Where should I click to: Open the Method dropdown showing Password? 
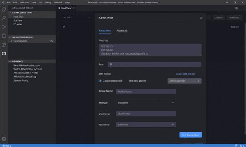[x=146, y=103]
